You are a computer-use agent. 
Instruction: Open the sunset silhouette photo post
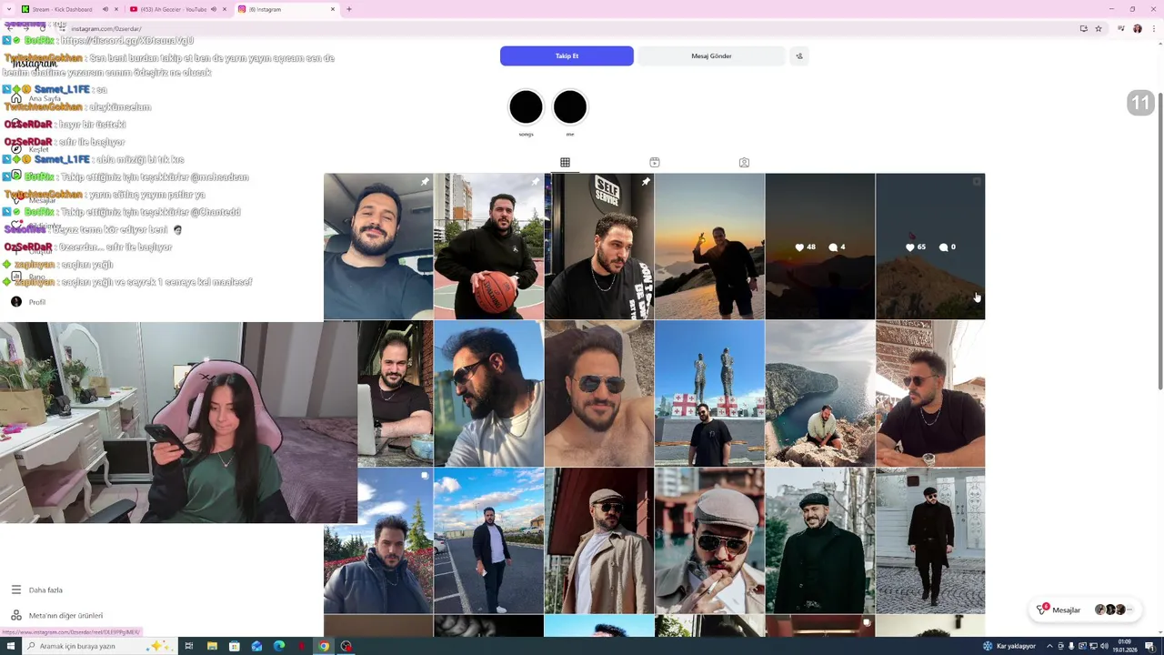click(709, 247)
